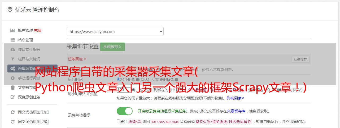Open 文章暂存库 via its database icon
The width and height of the screenshot is (340, 128).
(x=12, y=88)
